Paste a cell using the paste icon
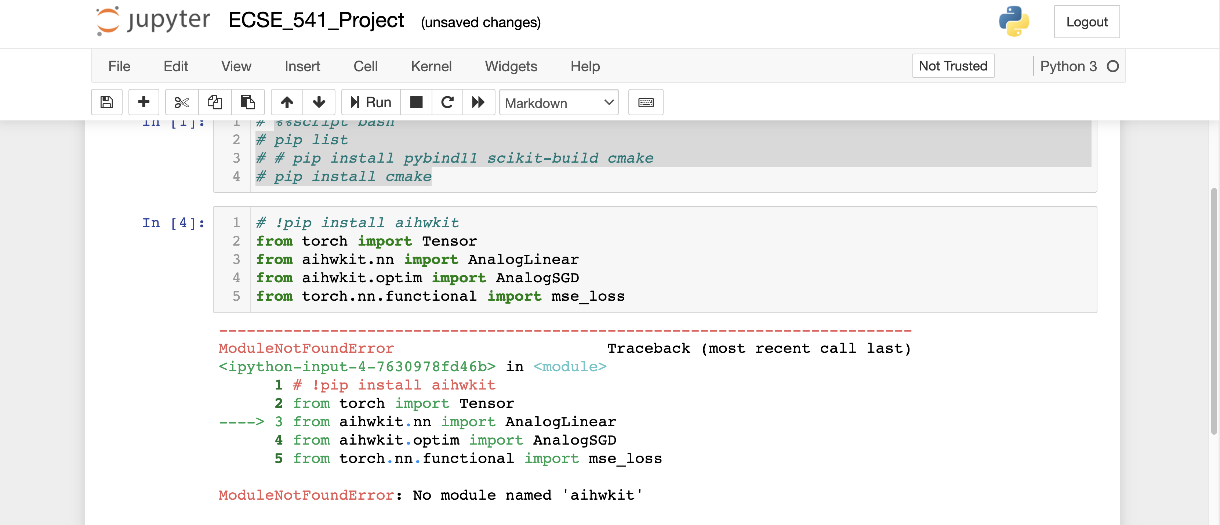Image resolution: width=1220 pixels, height=525 pixels. pyautogui.click(x=248, y=102)
